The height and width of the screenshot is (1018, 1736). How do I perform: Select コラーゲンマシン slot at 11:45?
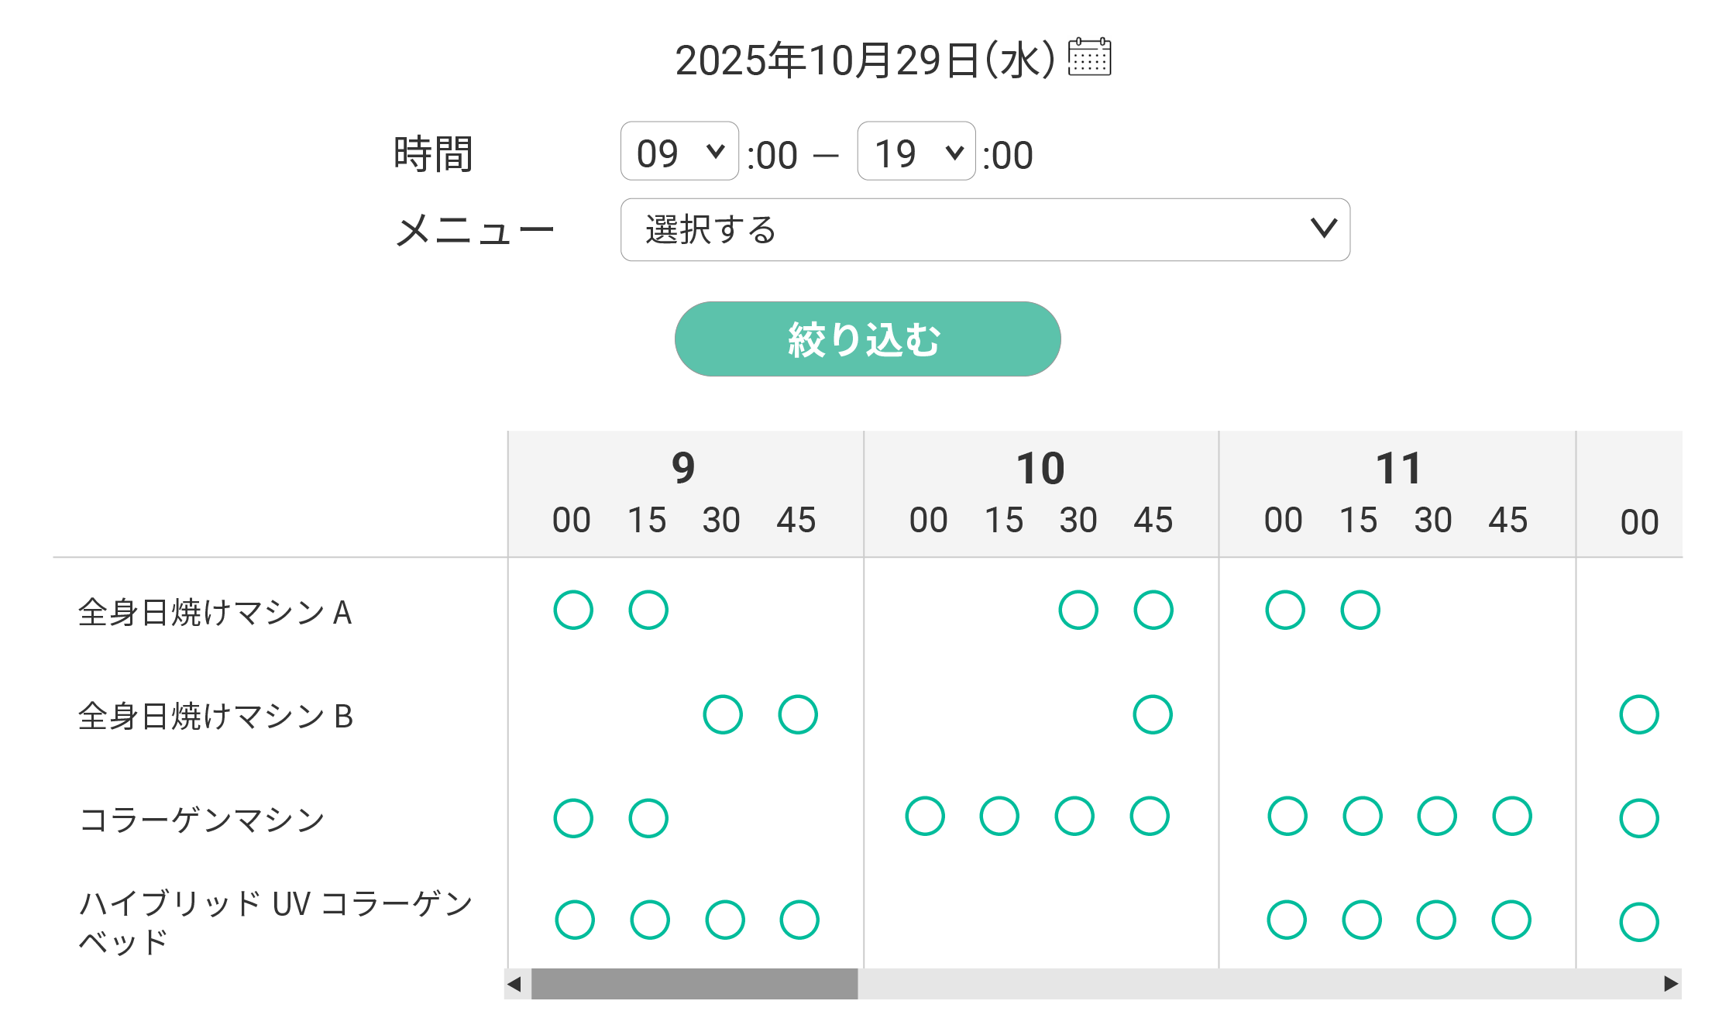1512,817
